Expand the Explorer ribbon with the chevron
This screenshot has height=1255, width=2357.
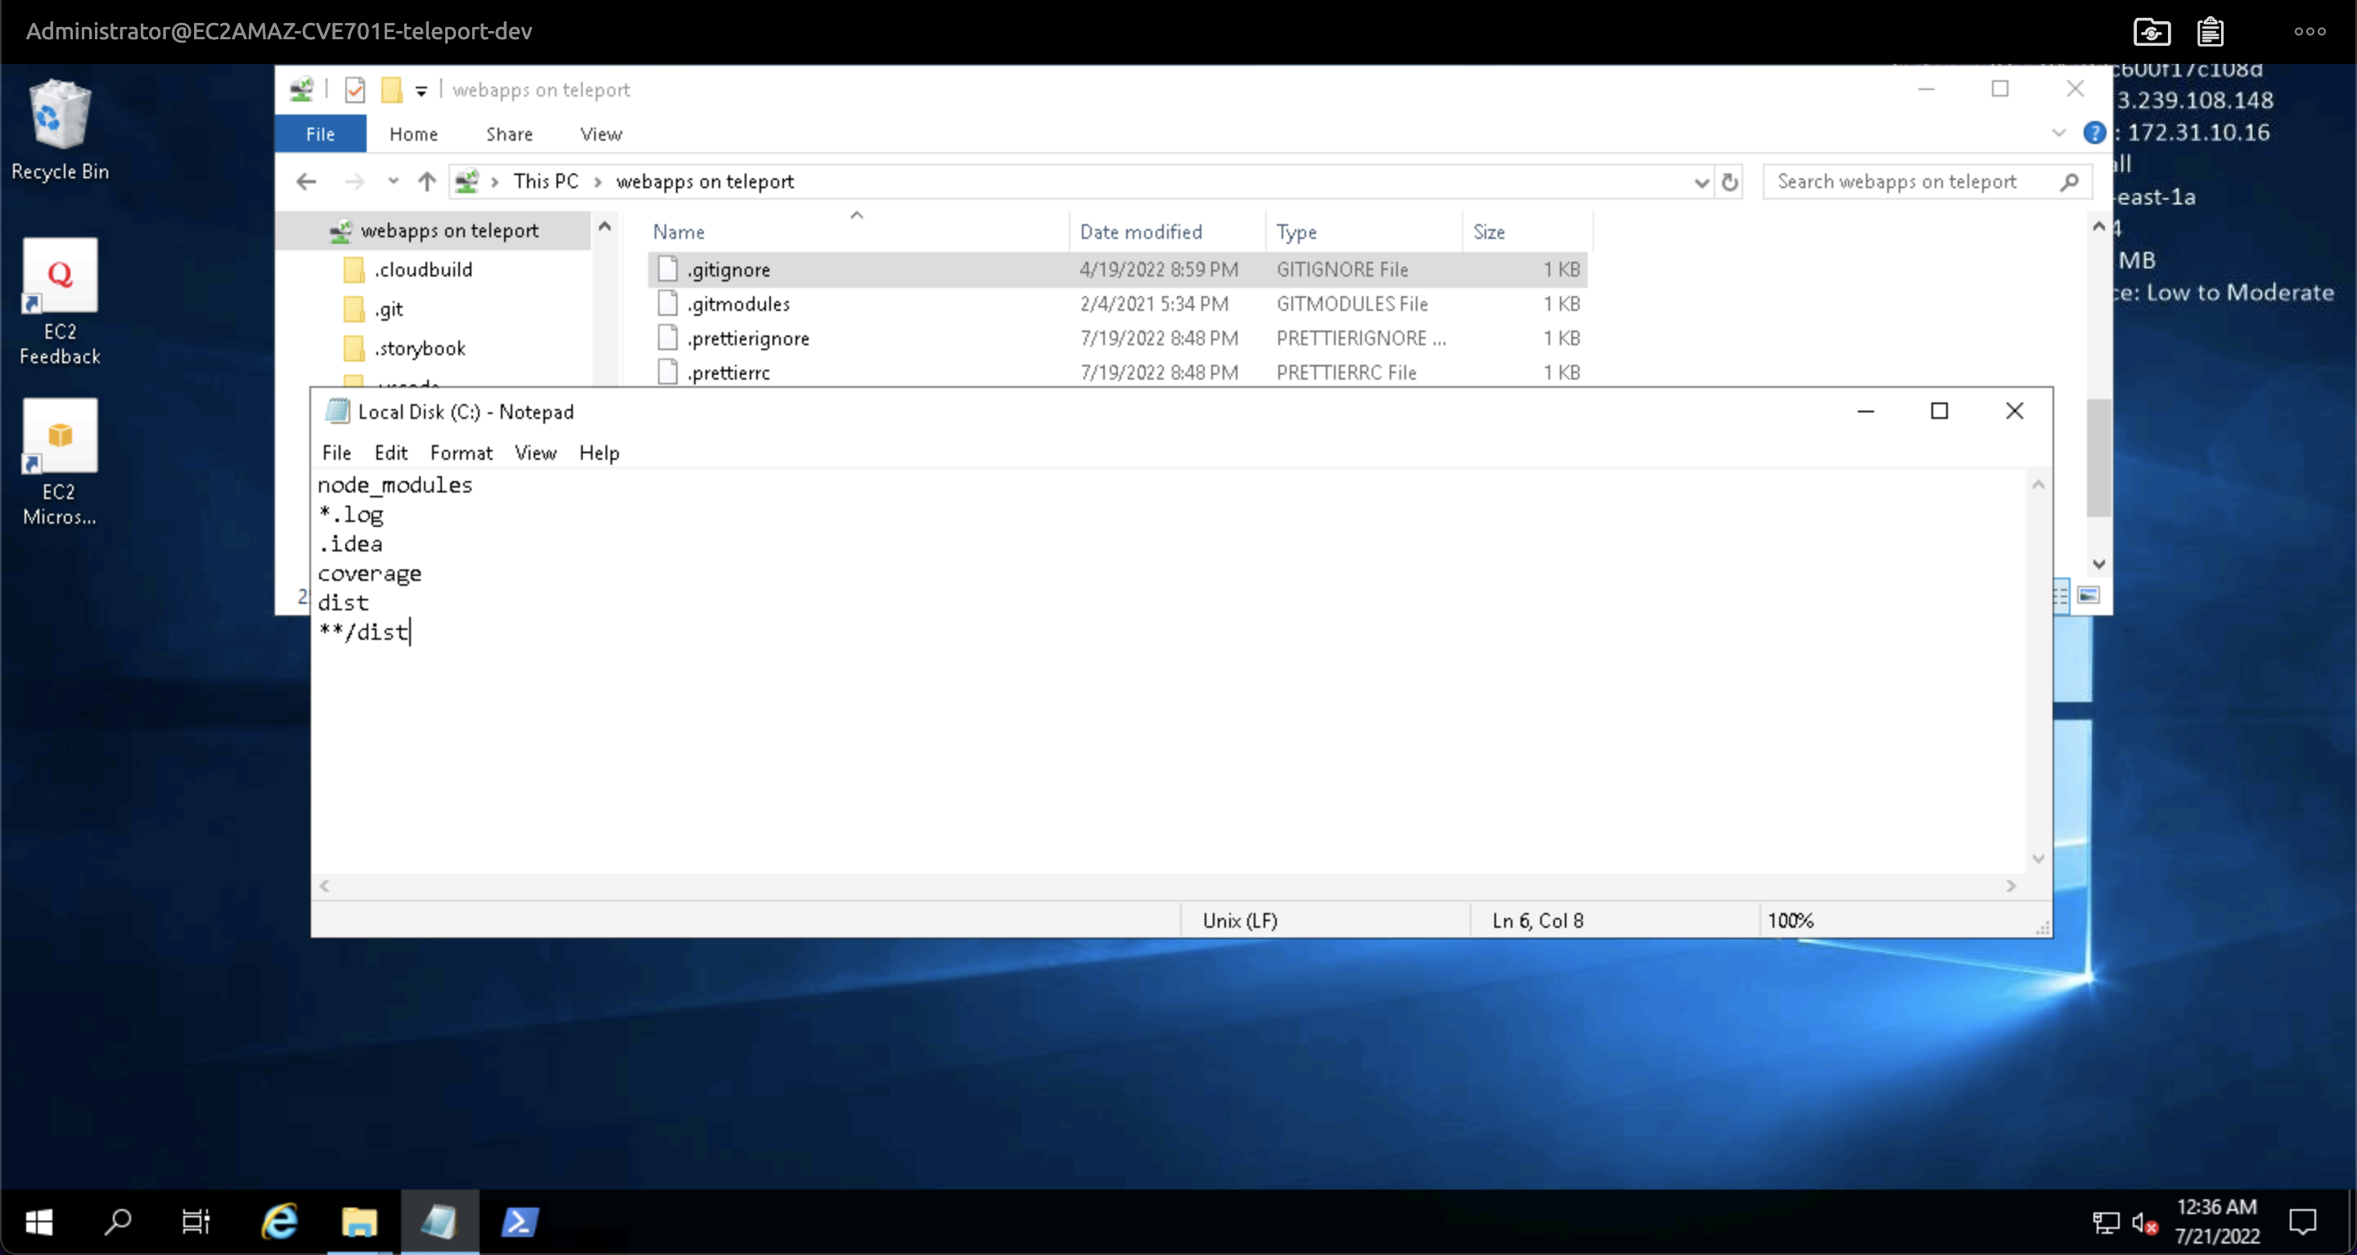coord(2057,133)
